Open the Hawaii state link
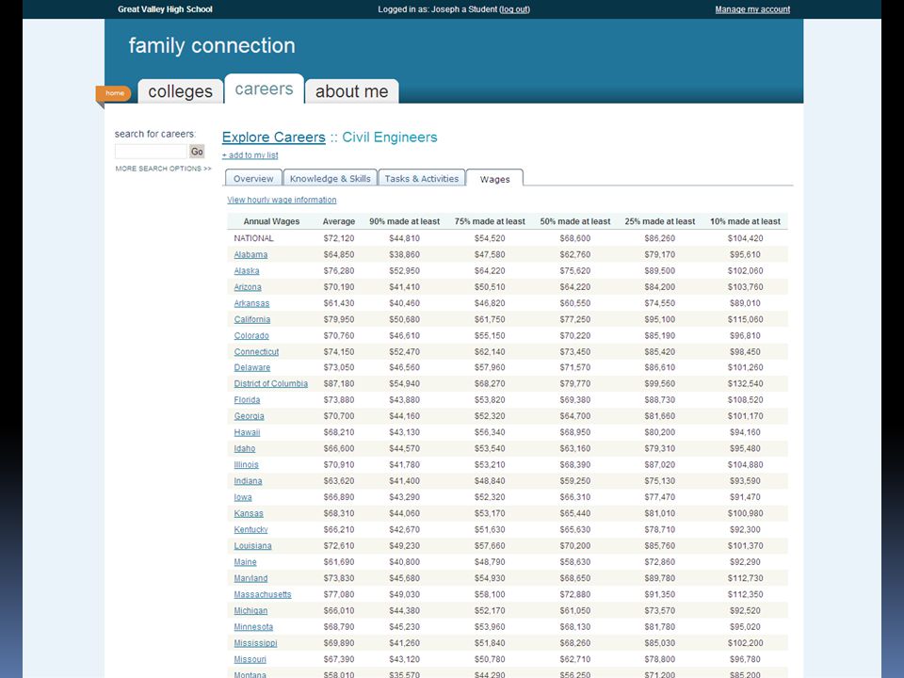This screenshot has width=904, height=678. 248,432
